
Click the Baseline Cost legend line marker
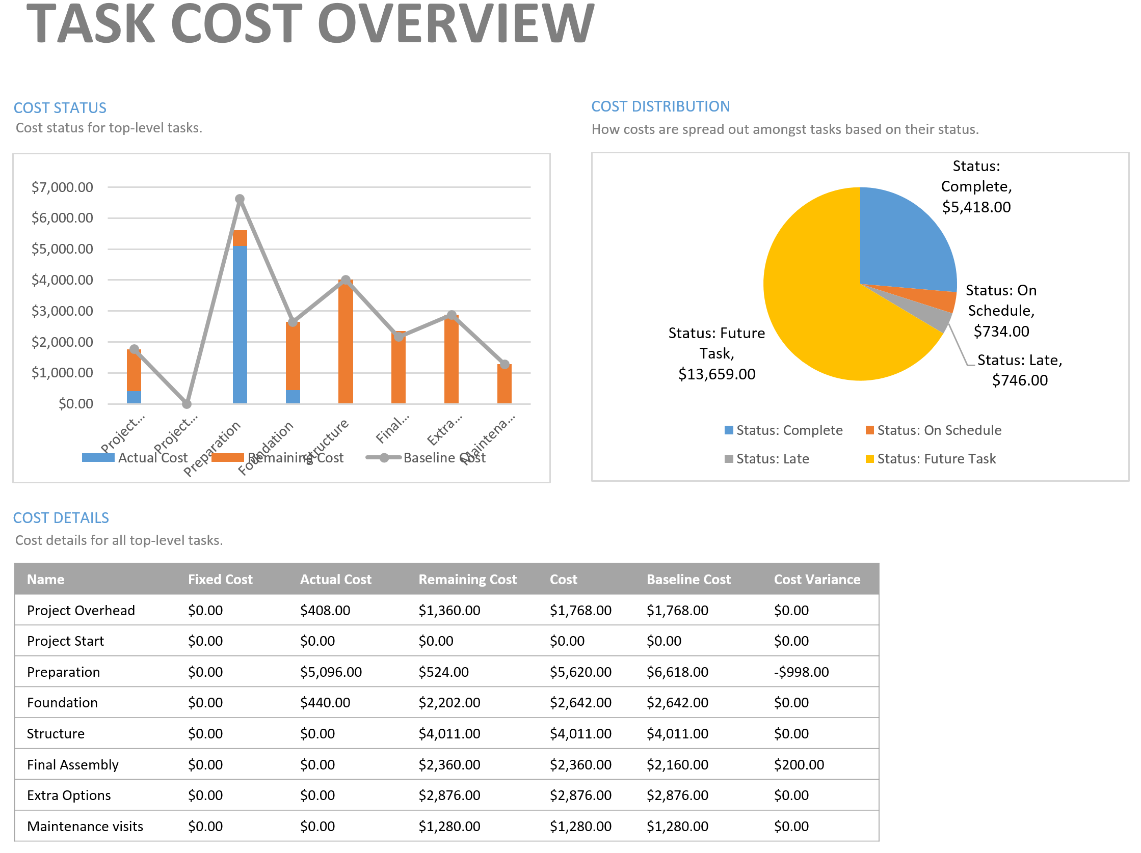pyautogui.click(x=384, y=457)
